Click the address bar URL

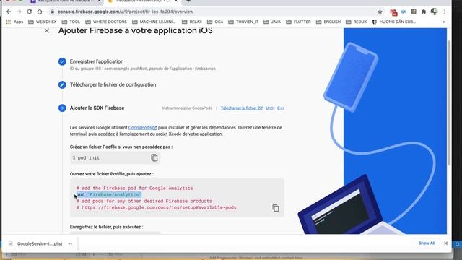[x=126, y=12]
